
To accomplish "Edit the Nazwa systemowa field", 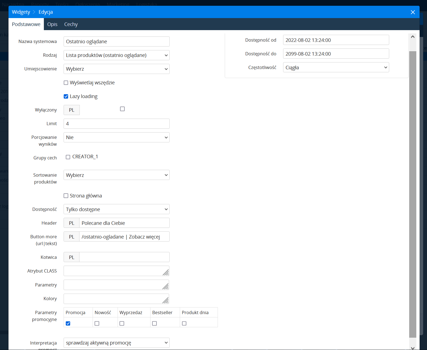I will (x=116, y=42).
